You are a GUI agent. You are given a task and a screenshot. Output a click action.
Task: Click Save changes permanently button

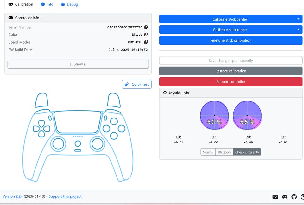[231, 61]
